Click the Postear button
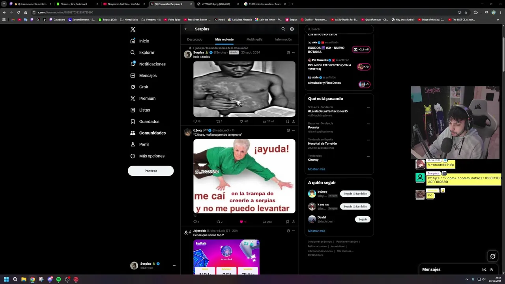This screenshot has width=505, height=284. 151,171
